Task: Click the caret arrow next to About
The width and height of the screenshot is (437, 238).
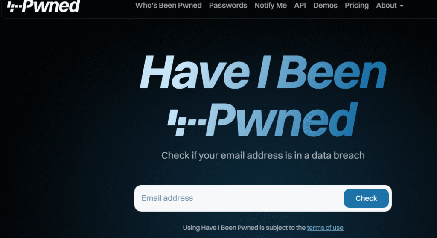Action: click(x=401, y=6)
